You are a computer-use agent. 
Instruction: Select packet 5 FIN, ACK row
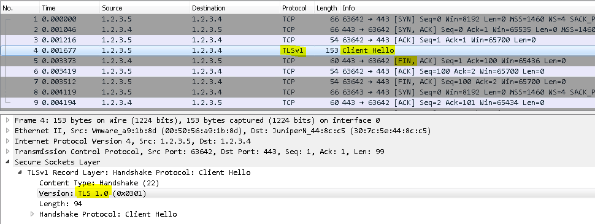pos(297,61)
